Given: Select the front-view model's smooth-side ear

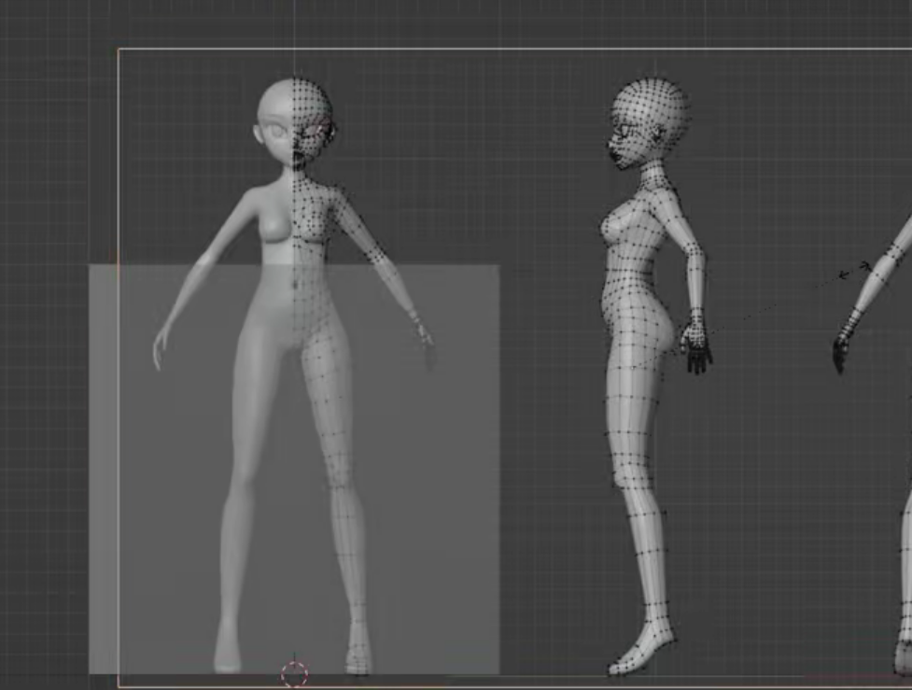Looking at the screenshot, I should (259, 134).
